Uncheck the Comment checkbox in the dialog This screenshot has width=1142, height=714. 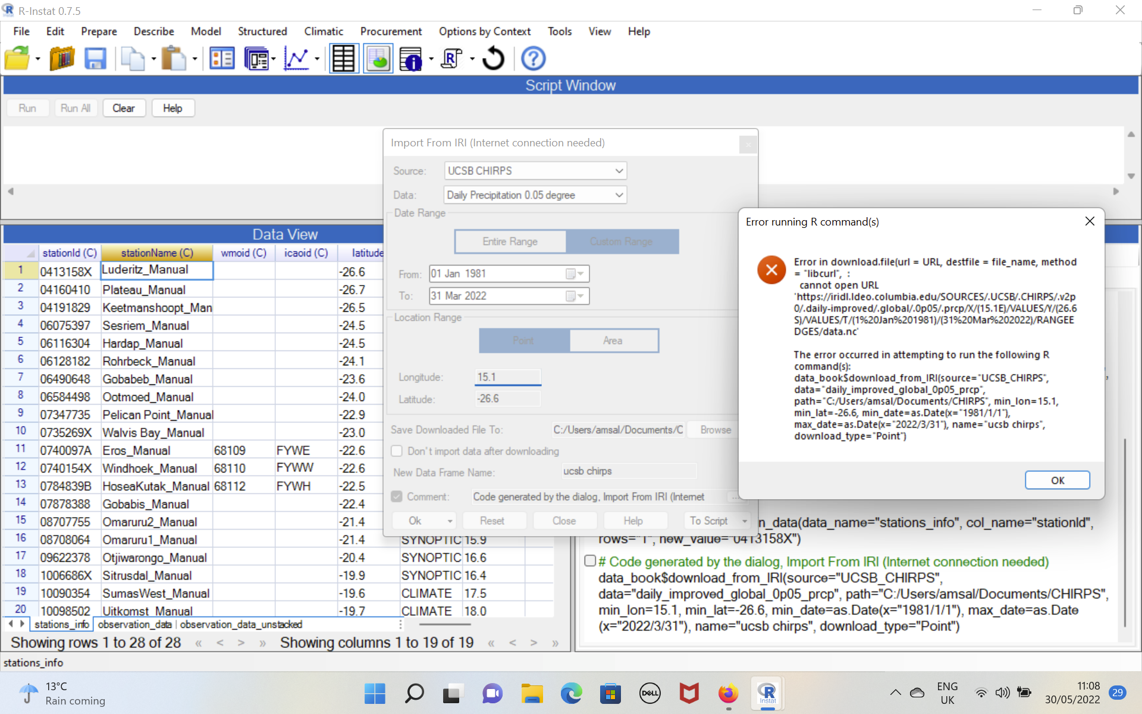click(x=397, y=496)
